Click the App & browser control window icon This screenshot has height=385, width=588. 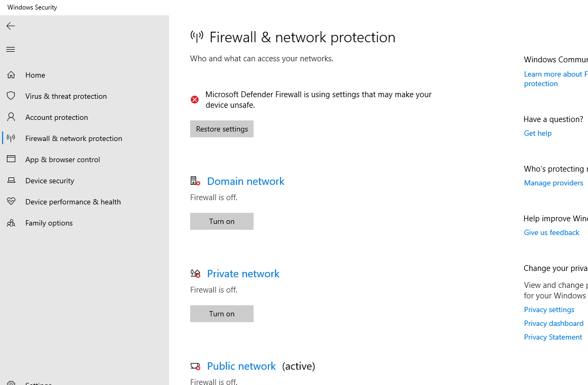(11, 159)
